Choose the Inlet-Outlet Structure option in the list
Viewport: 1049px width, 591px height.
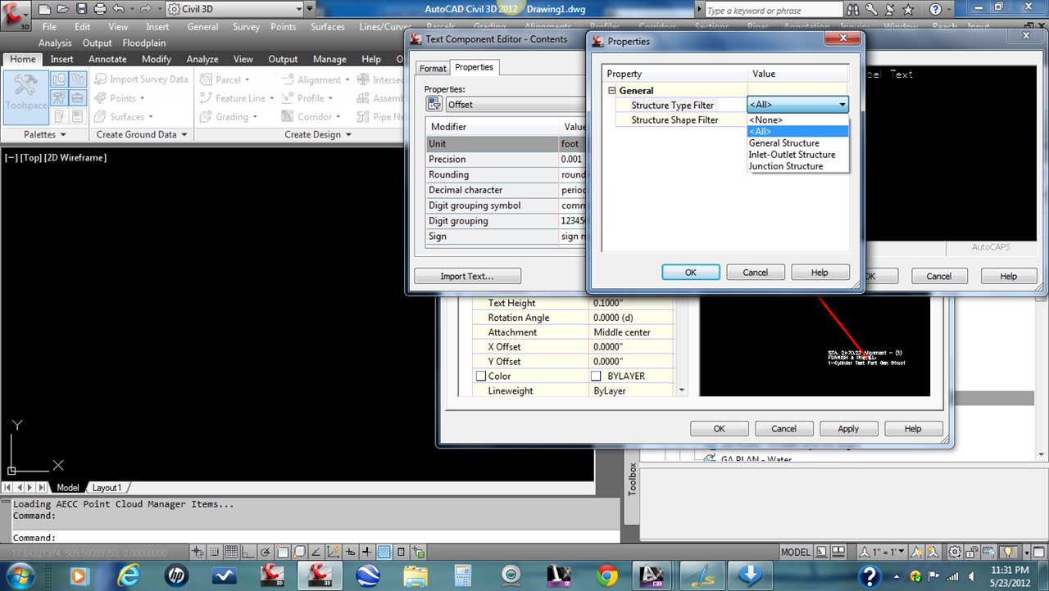coord(792,154)
